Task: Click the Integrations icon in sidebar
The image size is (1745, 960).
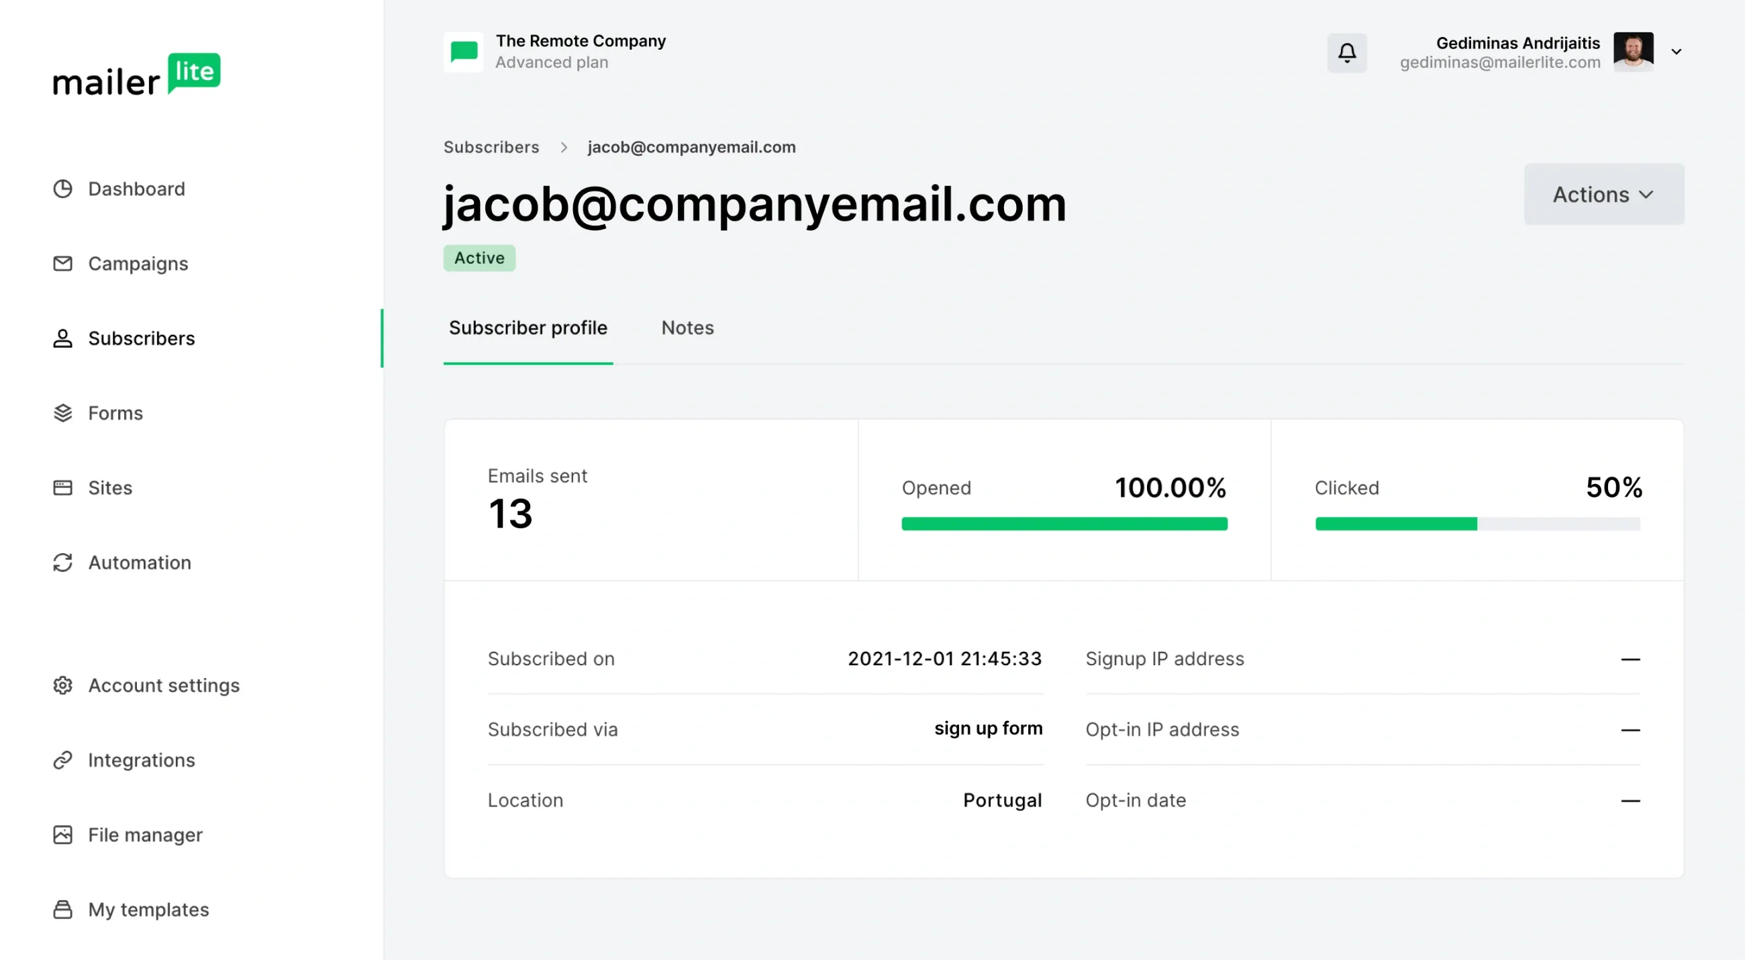Action: (x=62, y=759)
